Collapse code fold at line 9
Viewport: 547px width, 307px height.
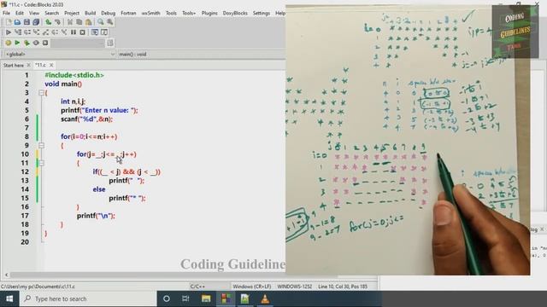tap(41, 145)
